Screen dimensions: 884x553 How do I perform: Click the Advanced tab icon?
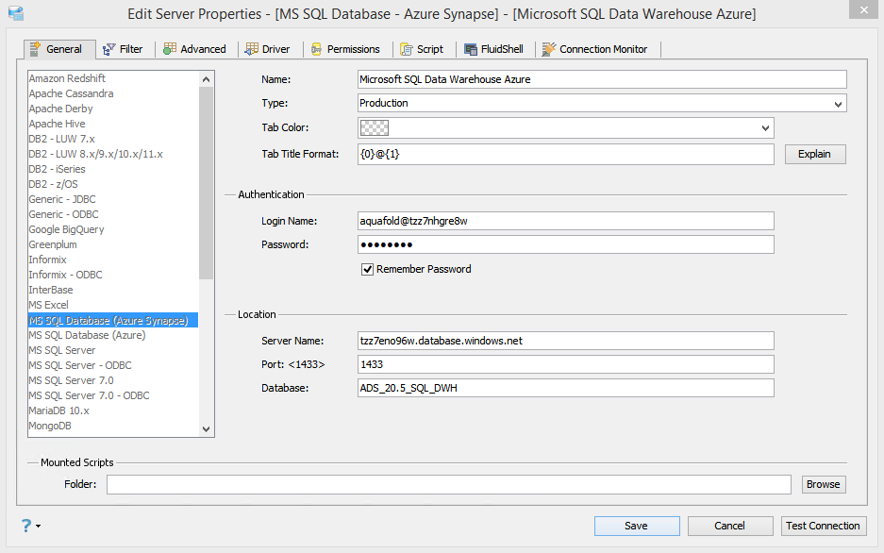[x=170, y=49]
